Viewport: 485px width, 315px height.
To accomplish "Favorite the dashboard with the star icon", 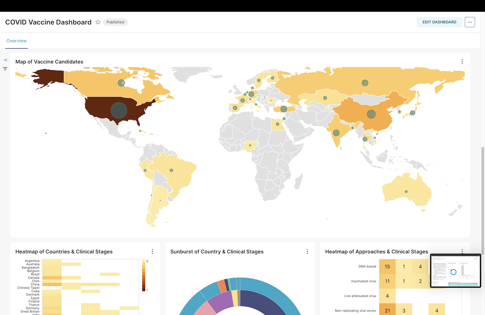I will 98,22.
